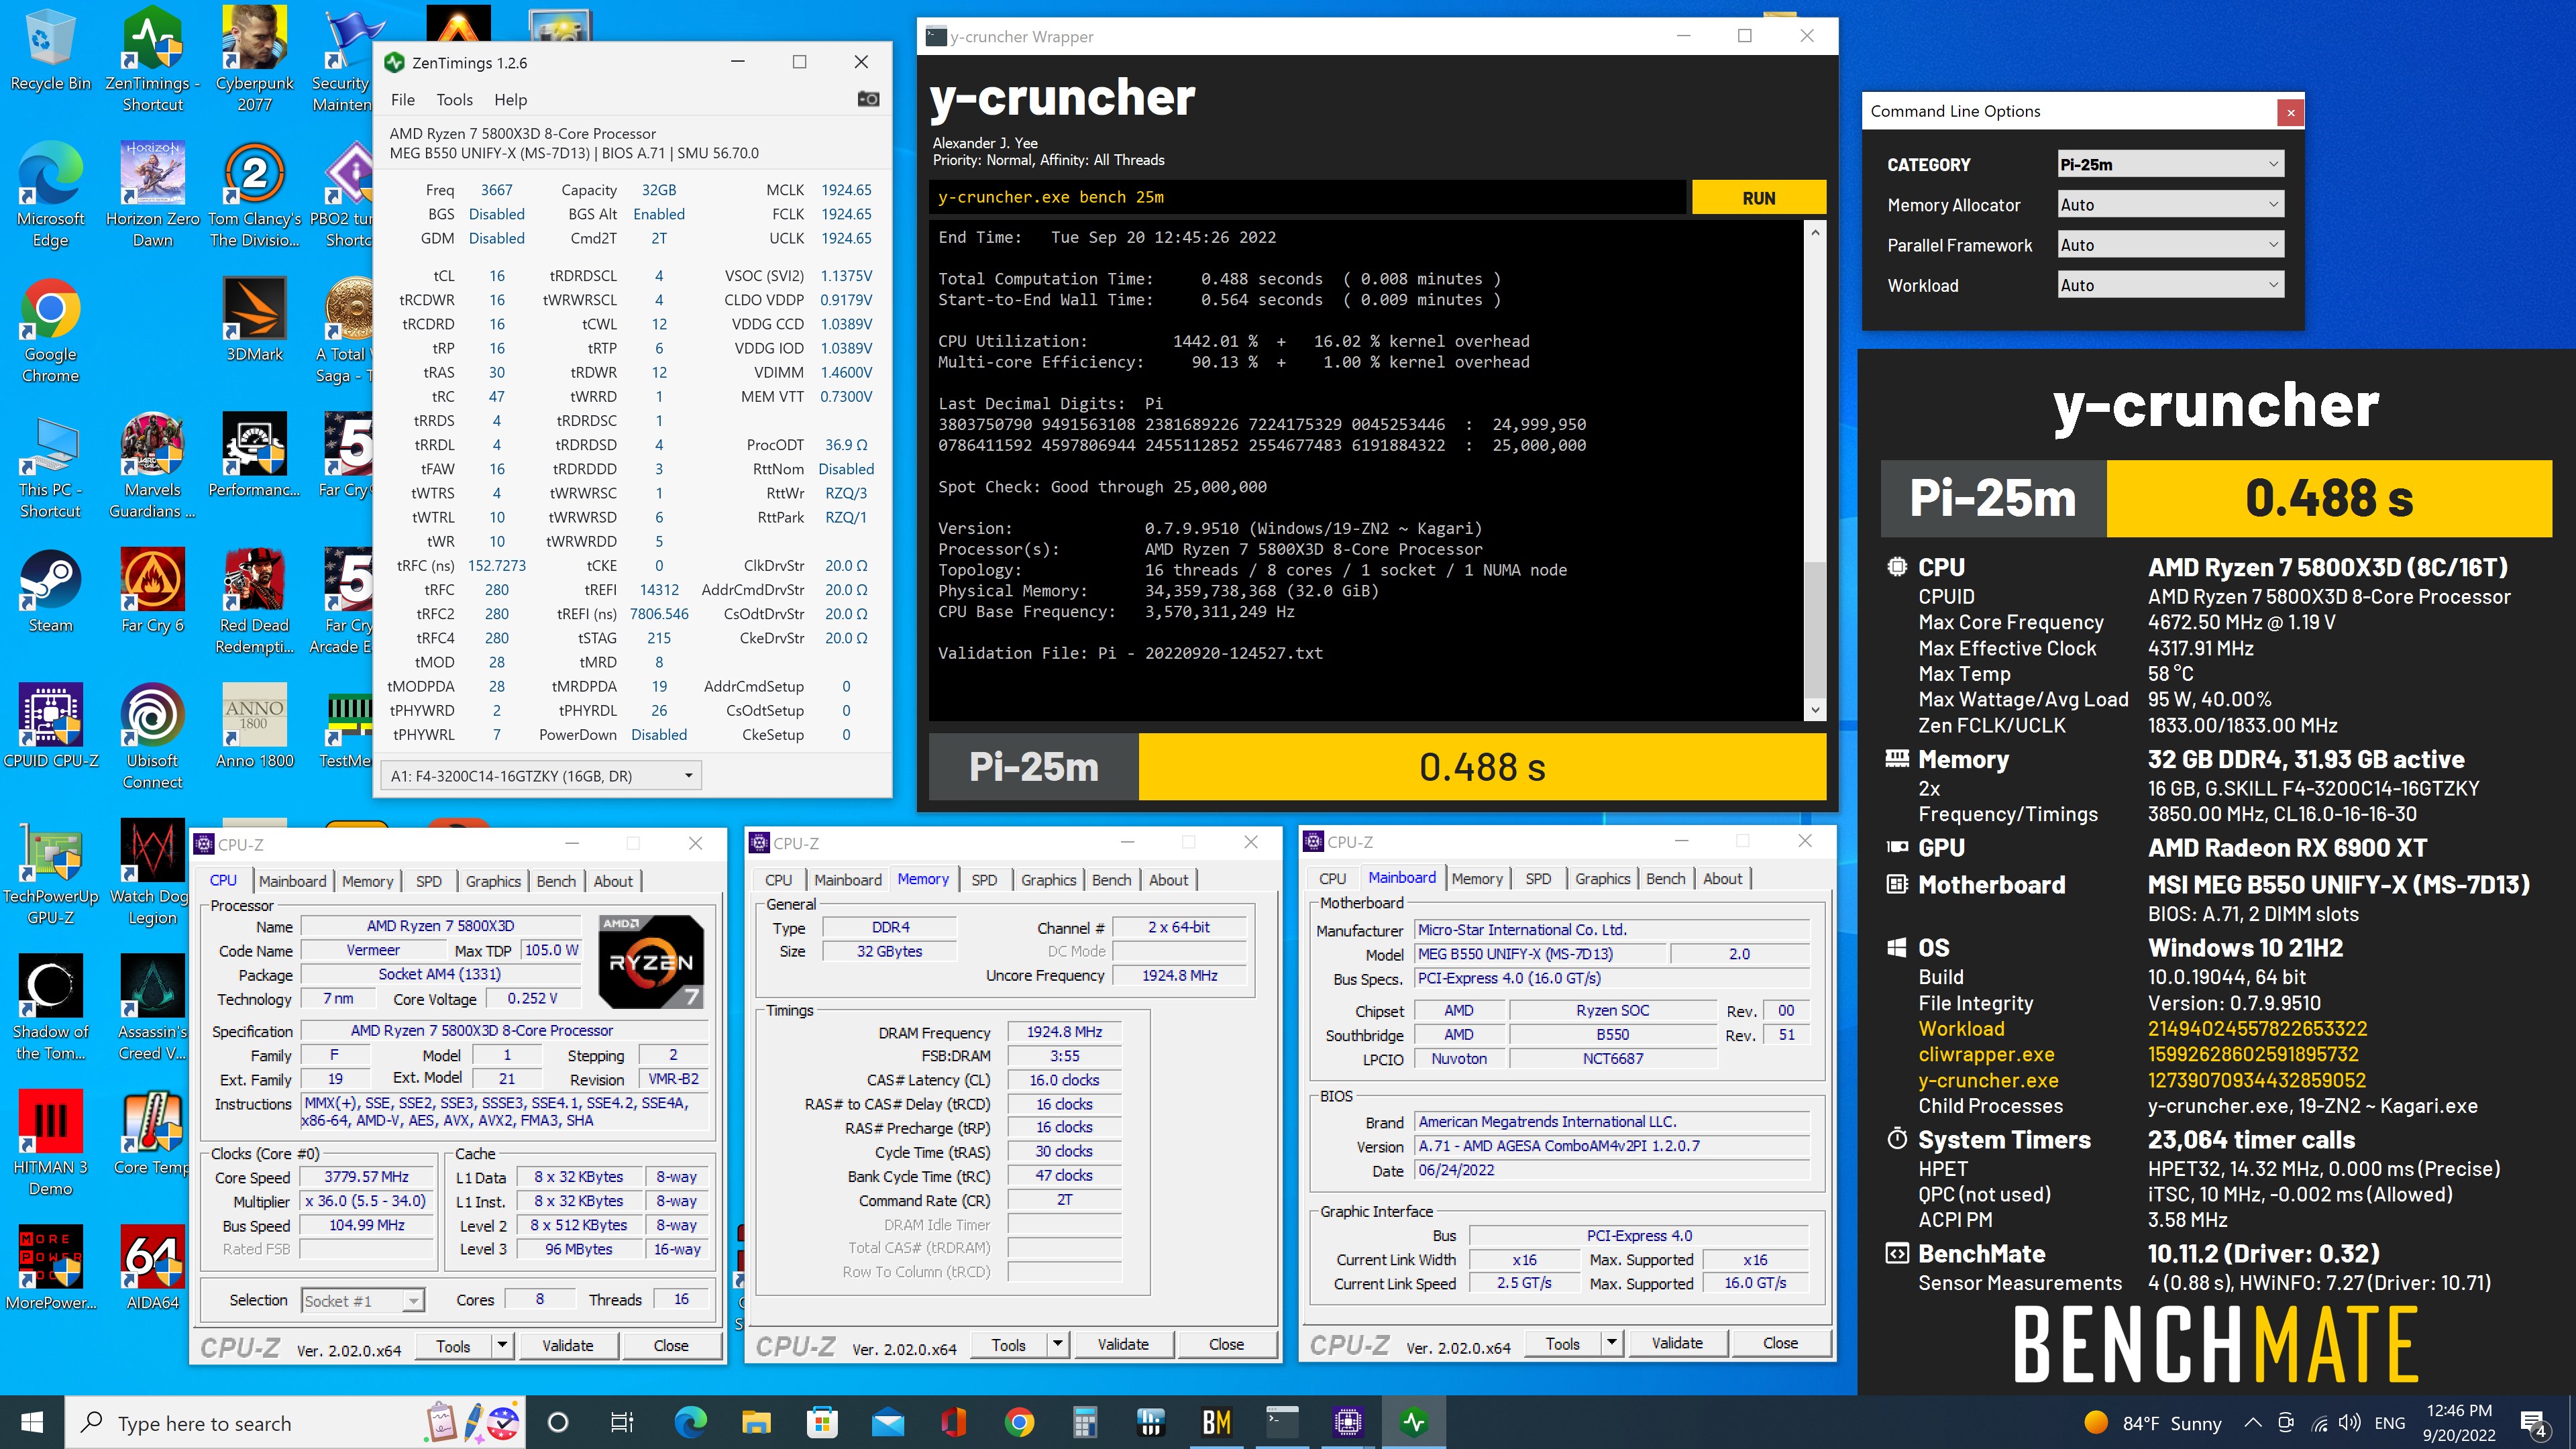Open the Recycle Bin desktop icon
This screenshot has height=1449, width=2576.
50,50
